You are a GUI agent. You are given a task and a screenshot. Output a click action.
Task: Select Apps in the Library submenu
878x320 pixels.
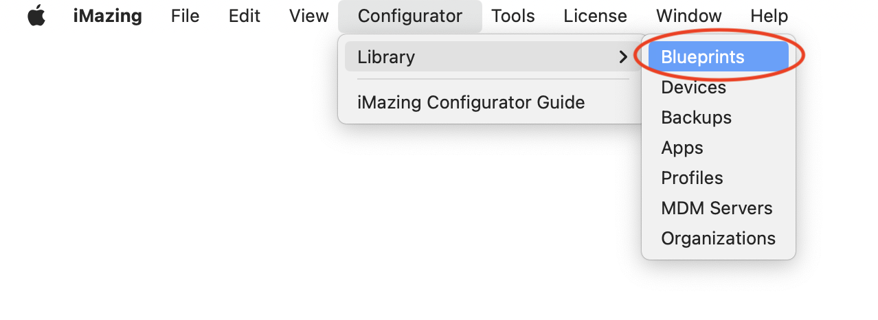tap(682, 148)
